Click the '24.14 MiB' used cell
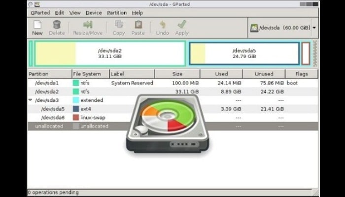This screenshot has width=345, height=197. pyautogui.click(x=229, y=83)
